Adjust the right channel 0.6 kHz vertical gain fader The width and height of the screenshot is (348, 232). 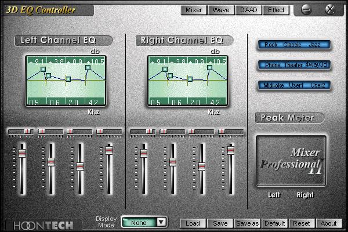tap(173, 162)
